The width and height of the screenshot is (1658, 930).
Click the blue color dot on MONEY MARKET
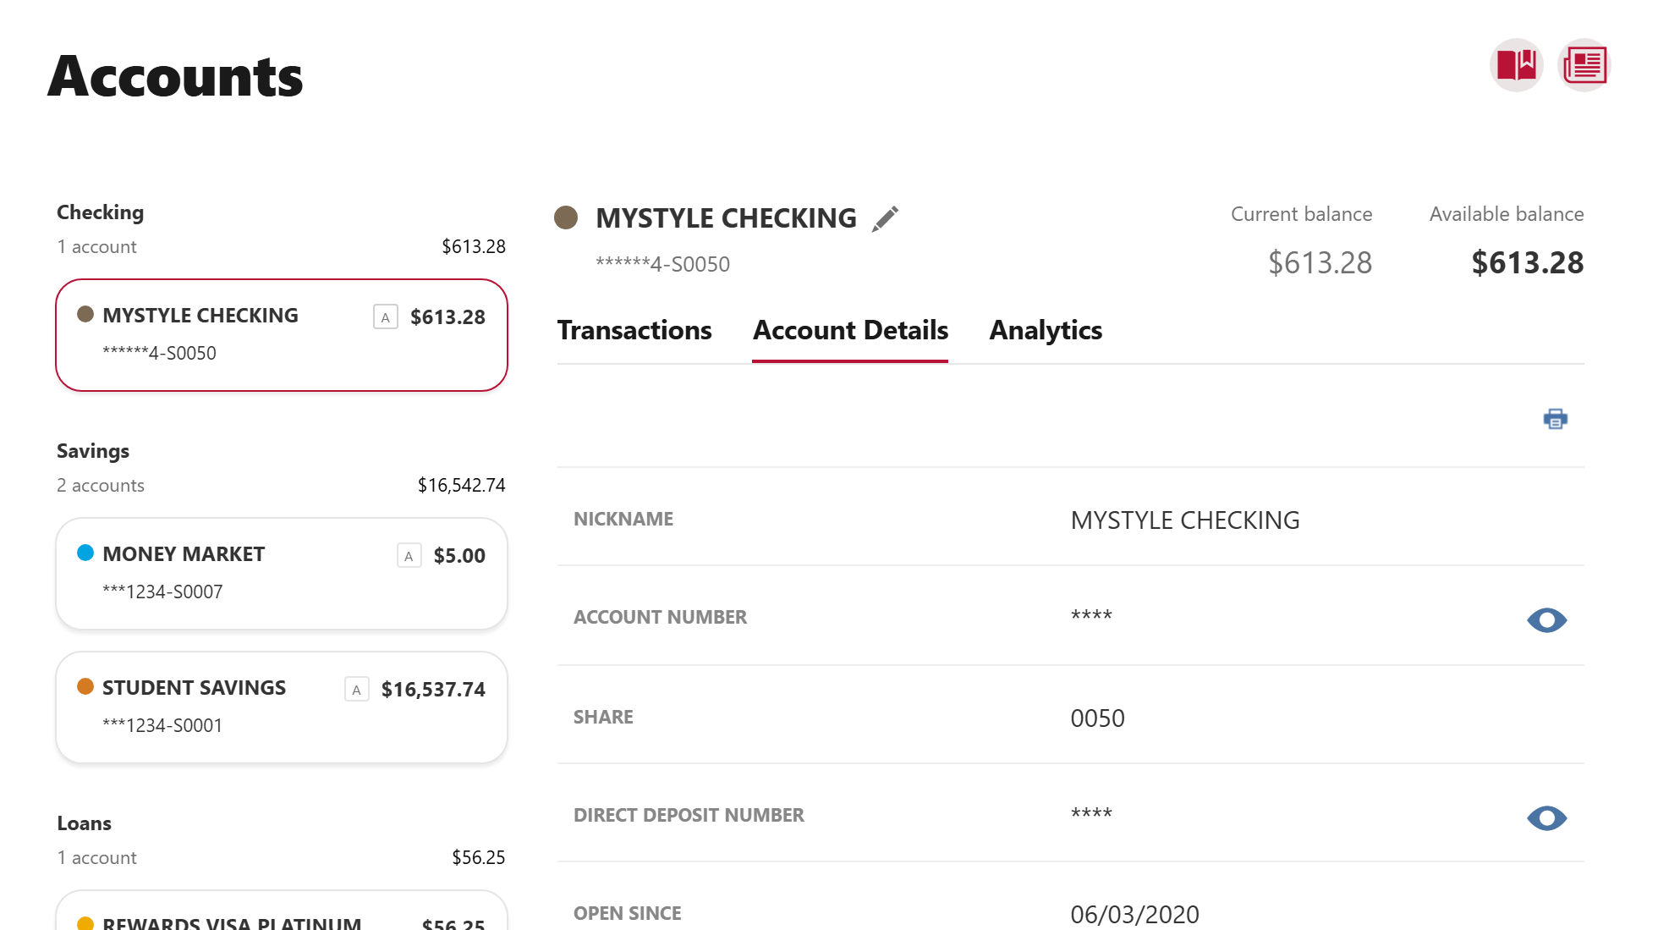coord(85,553)
